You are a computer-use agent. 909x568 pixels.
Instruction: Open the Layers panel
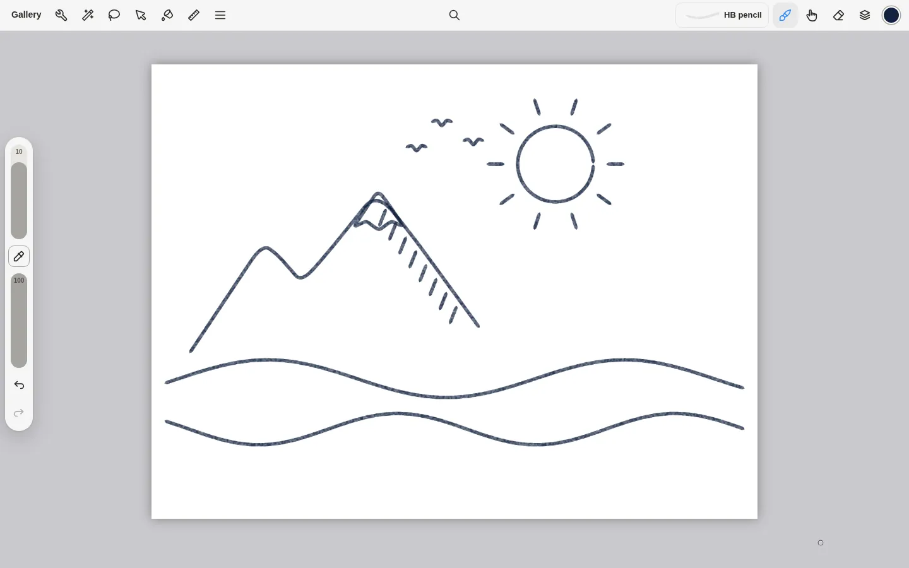point(865,15)
